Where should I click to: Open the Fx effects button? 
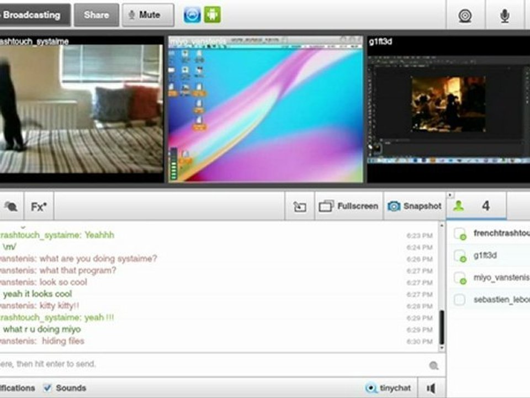[x=39, y=206]
